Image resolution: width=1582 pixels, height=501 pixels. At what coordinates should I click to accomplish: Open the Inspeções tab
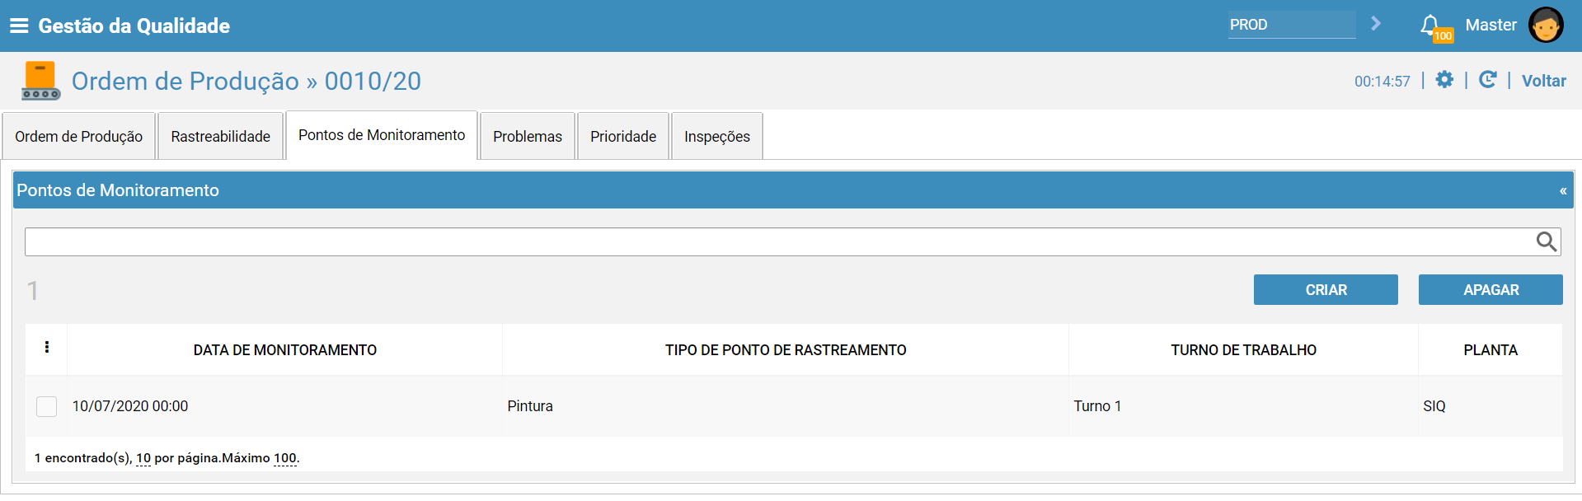point(717,136)
